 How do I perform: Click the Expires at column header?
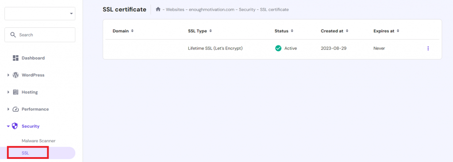click(384, 31)
